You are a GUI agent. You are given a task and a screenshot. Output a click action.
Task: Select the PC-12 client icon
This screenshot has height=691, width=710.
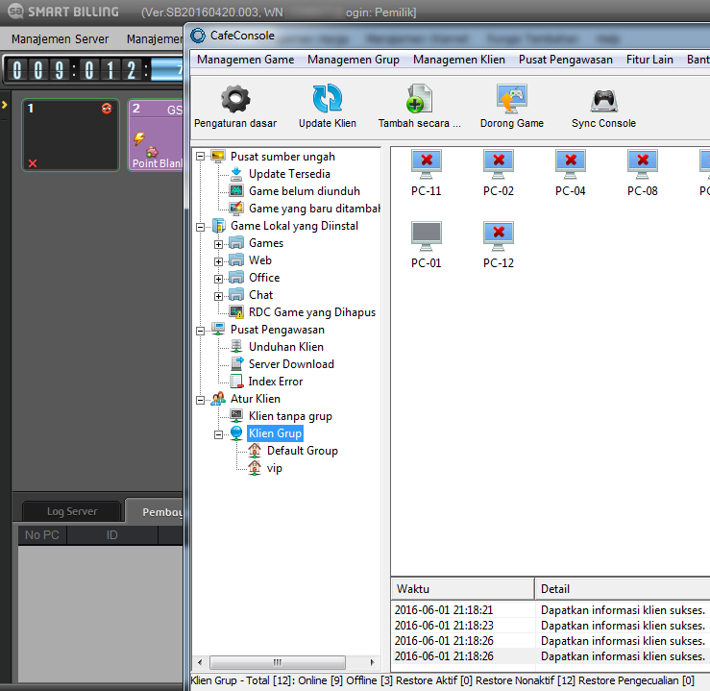[x=498, y=235]
